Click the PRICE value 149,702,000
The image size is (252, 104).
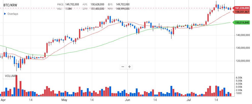click(72, 5)
